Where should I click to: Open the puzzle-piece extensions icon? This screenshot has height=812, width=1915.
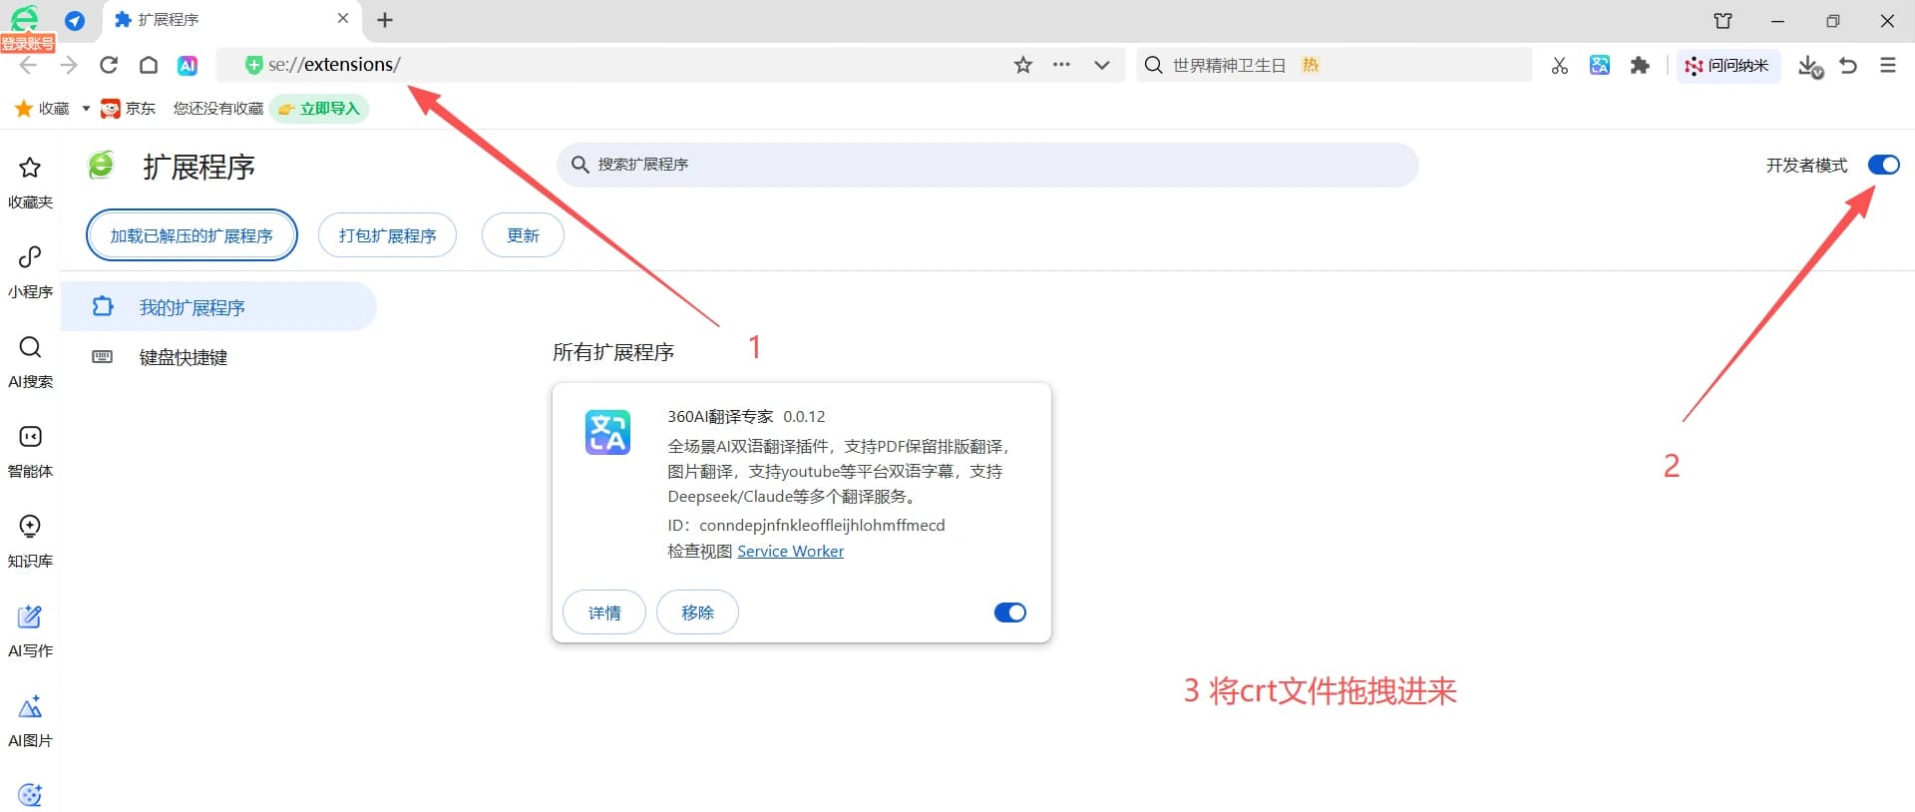coord(1640,66)
